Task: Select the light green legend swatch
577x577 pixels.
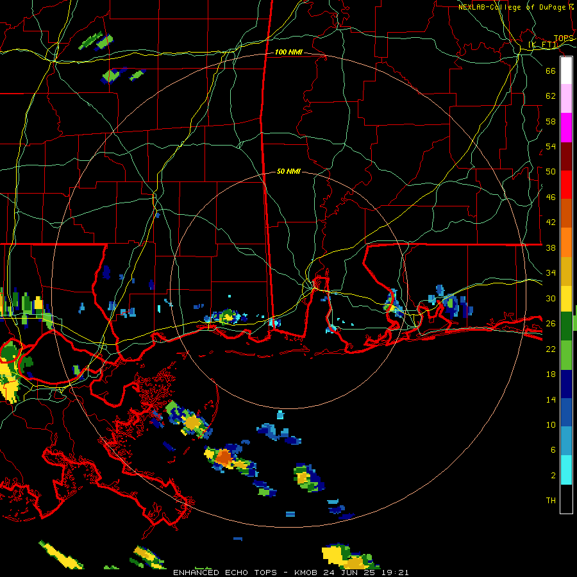Action: (x=566, y=355)
